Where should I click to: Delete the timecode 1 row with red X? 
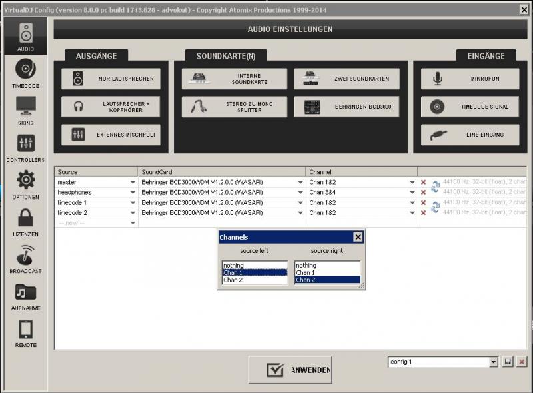tap(423, 203)
